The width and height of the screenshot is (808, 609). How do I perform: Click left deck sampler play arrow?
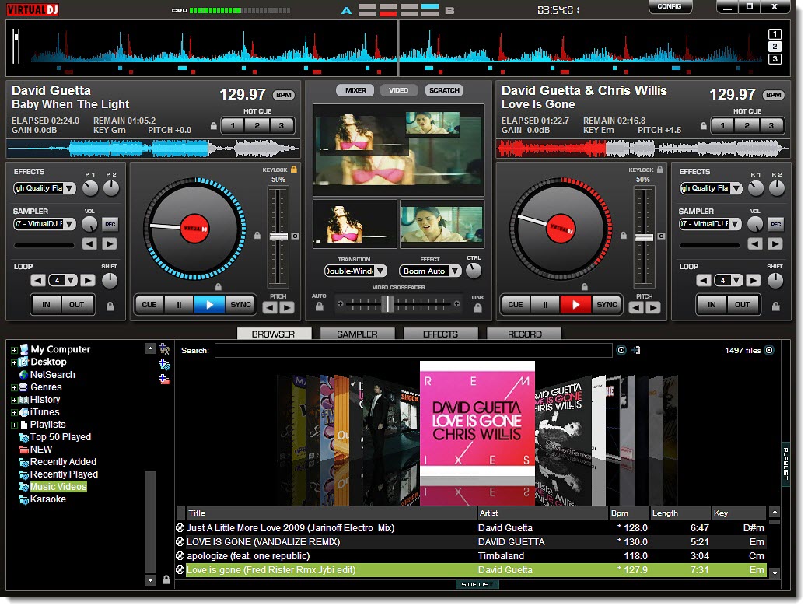109,244
